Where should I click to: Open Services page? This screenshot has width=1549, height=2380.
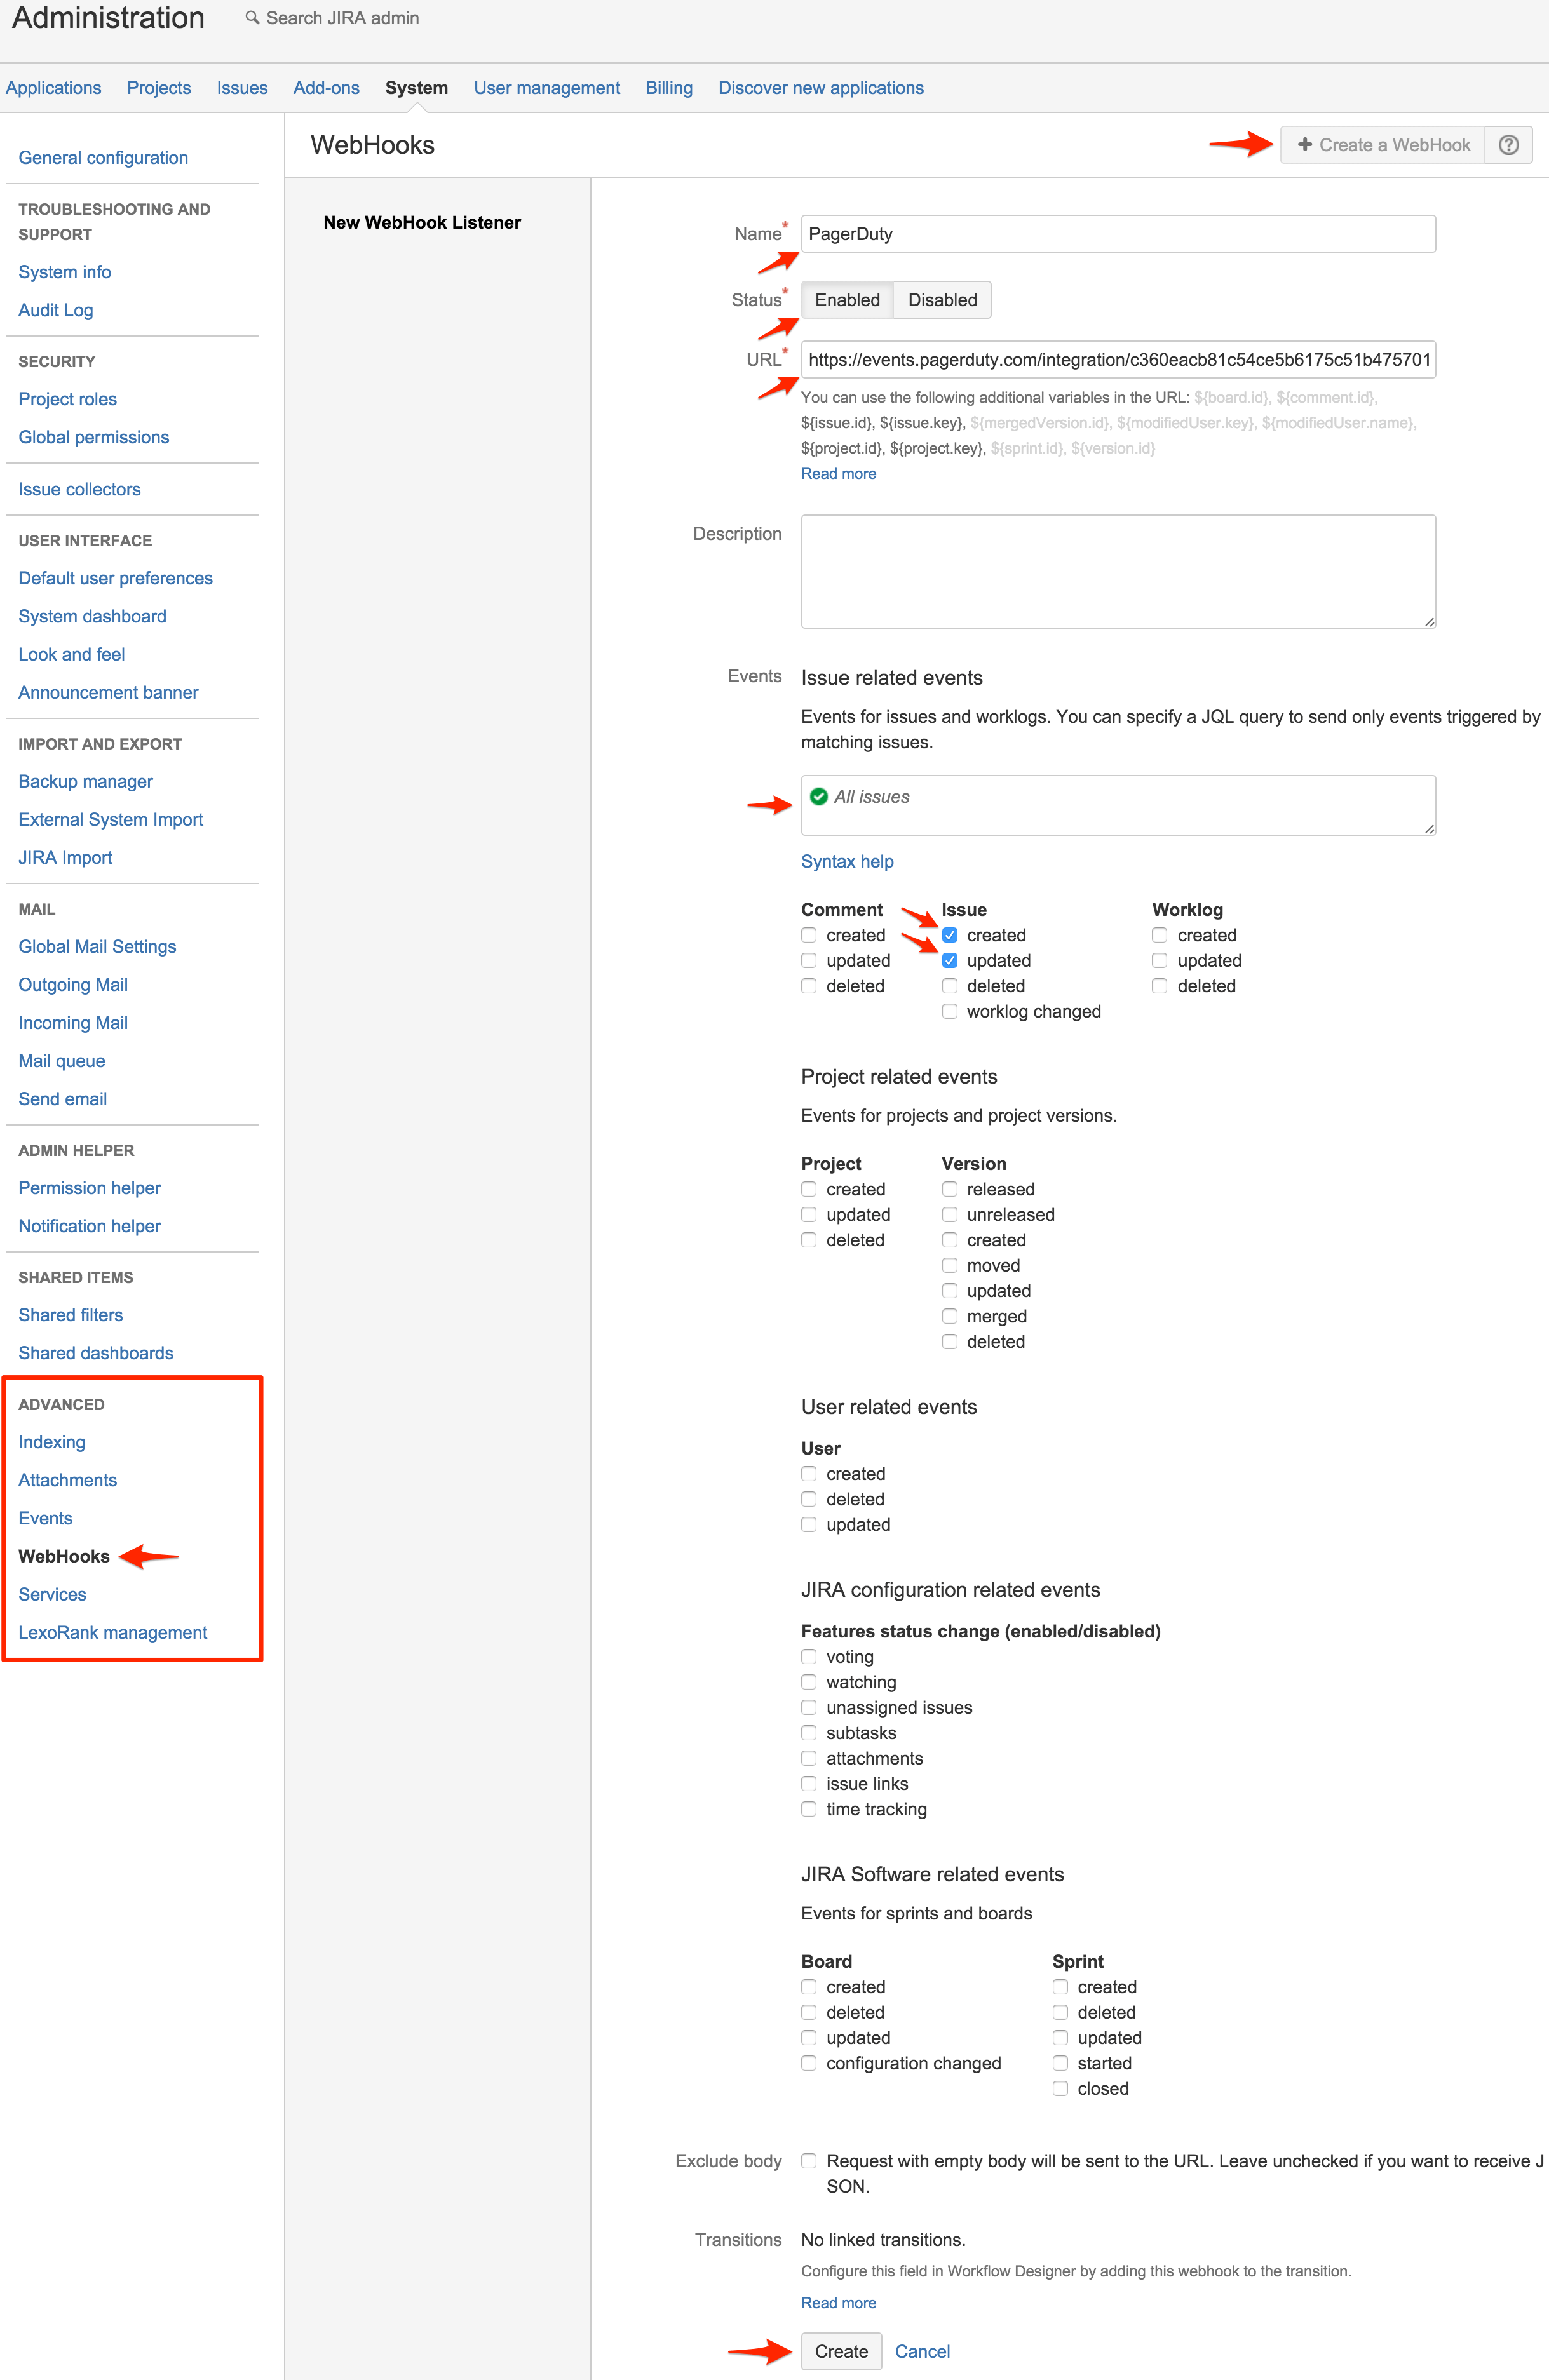[52, 1594]
